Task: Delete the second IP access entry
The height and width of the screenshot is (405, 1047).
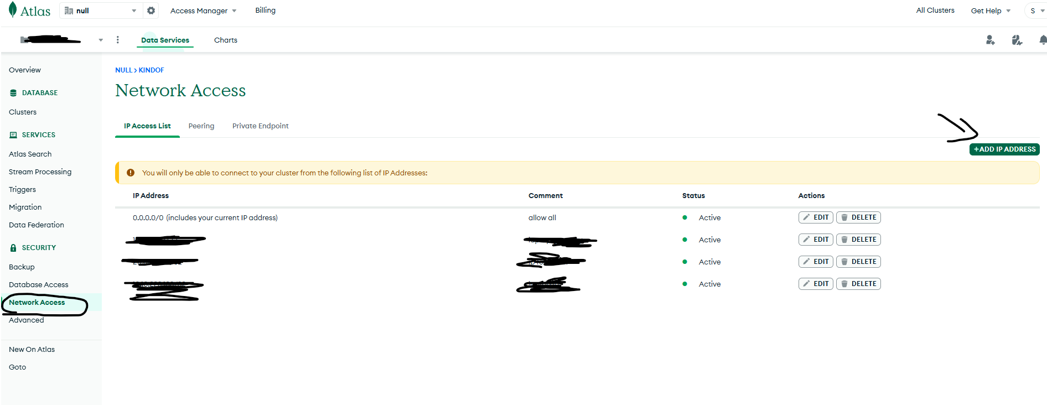Action: pyautogui.click(x=858, y=240)
